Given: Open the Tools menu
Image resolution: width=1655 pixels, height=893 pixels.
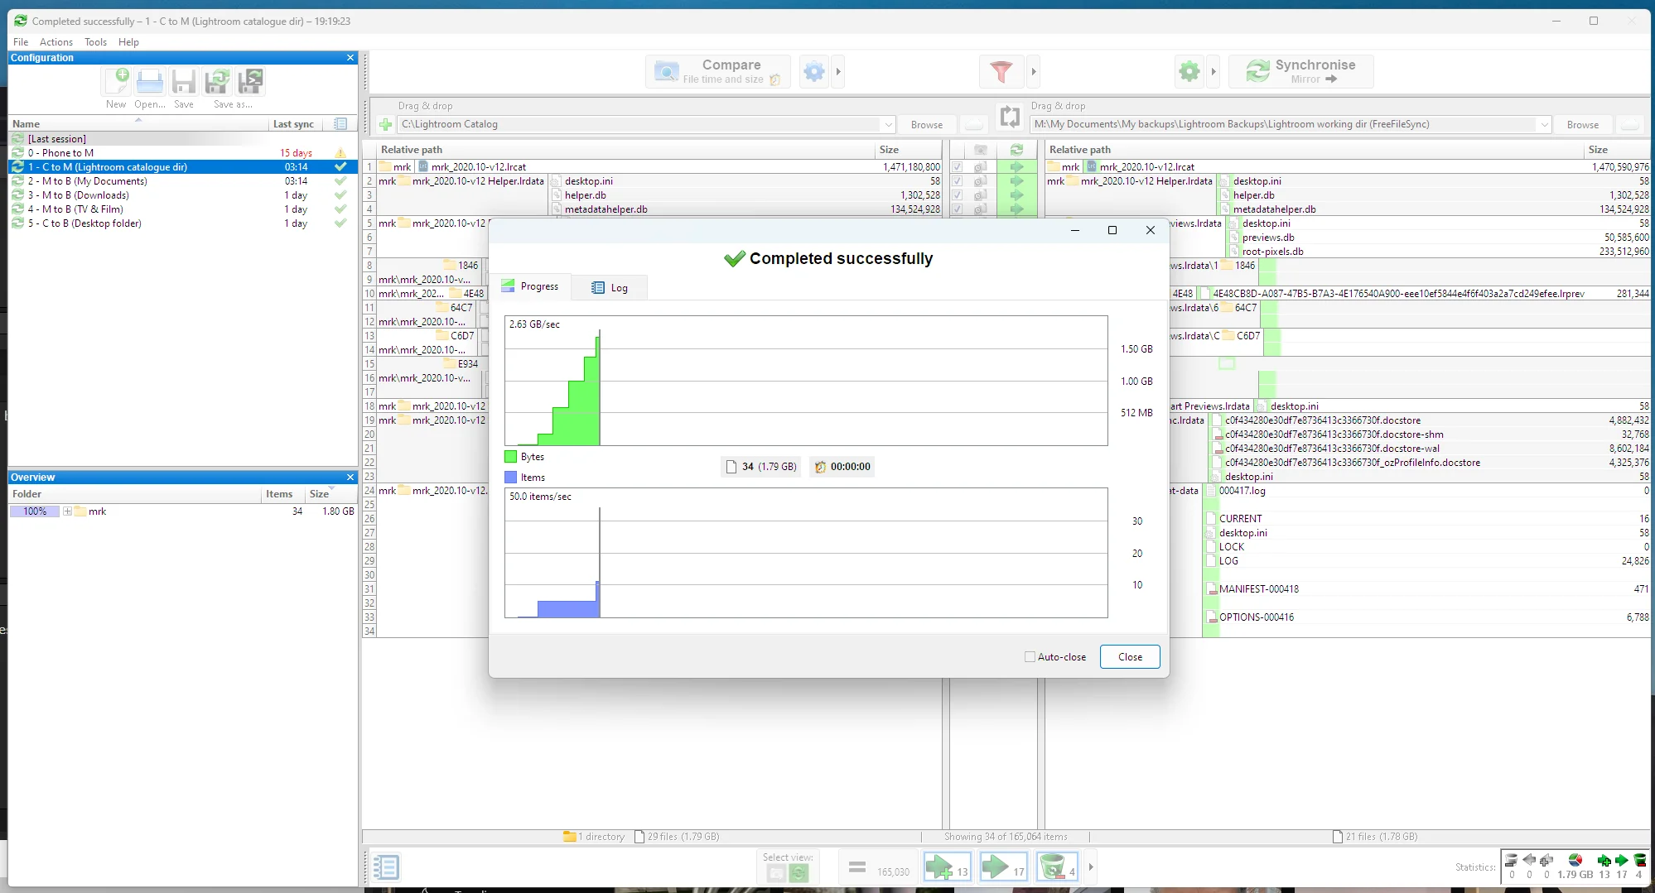Looking at the screenshot, I should coord(95,42).
